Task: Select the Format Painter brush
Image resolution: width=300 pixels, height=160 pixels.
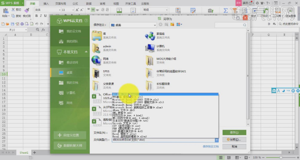Action: 27,10
